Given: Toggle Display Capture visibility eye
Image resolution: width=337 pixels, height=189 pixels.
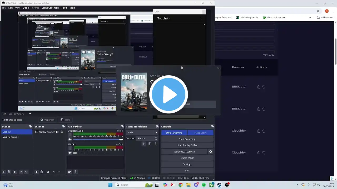Looking at the screenshot, I should [x=57, y=132].
